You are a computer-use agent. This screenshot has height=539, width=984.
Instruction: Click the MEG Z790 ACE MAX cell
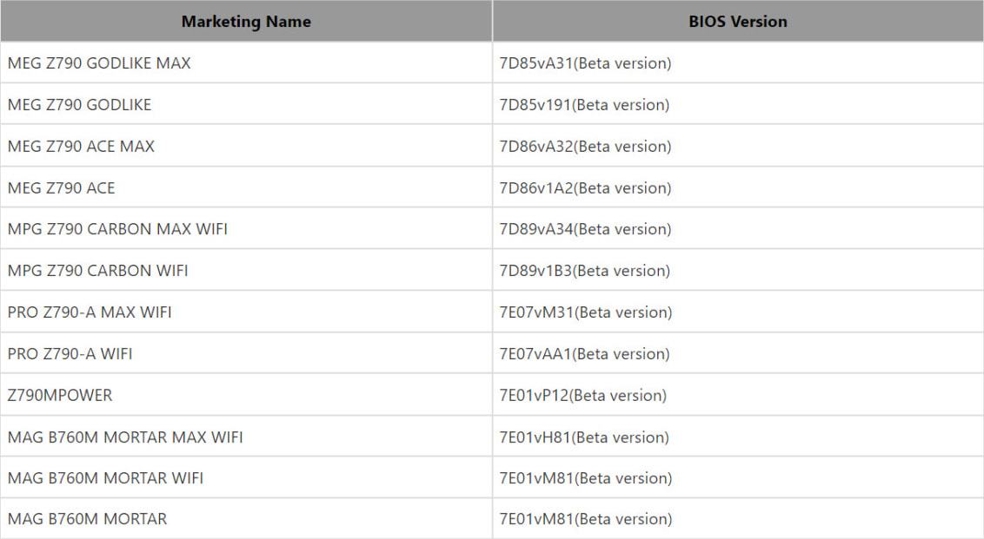point(246,146)
